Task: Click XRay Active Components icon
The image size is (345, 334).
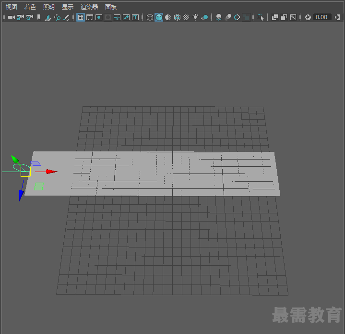Action: point(284,17)
